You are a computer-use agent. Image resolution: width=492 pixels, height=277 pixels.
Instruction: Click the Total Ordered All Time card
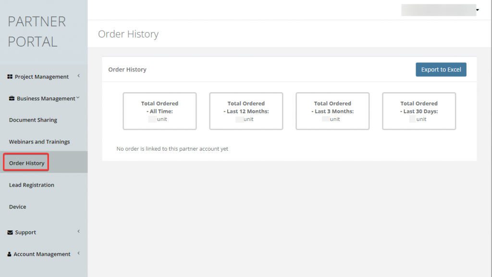click(x=160, y=111)
